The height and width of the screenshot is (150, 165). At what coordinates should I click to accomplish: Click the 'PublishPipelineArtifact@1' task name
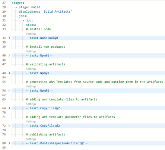tap(62, 143)
